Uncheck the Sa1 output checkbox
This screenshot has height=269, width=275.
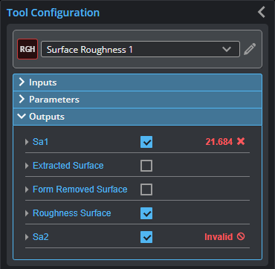coord(146,142)
